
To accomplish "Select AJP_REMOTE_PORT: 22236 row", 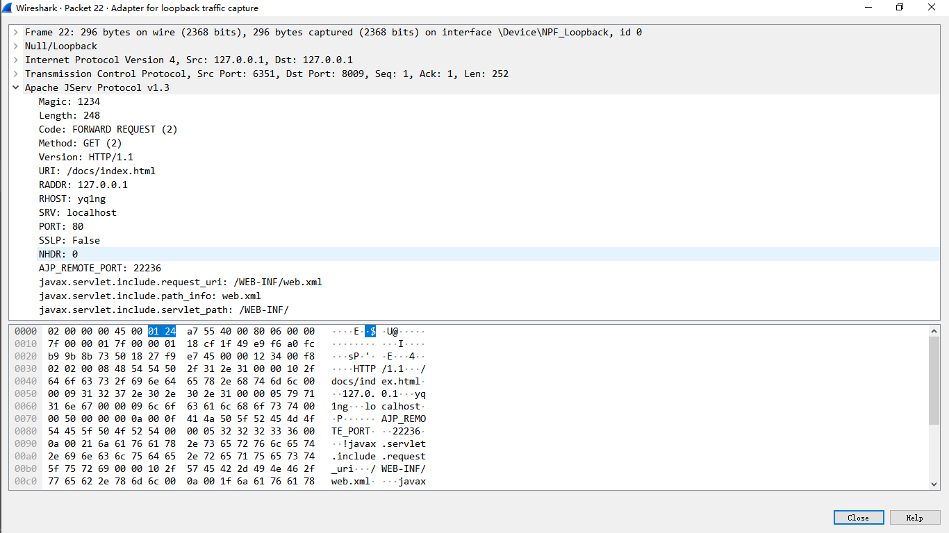I will tap(100, 268).
